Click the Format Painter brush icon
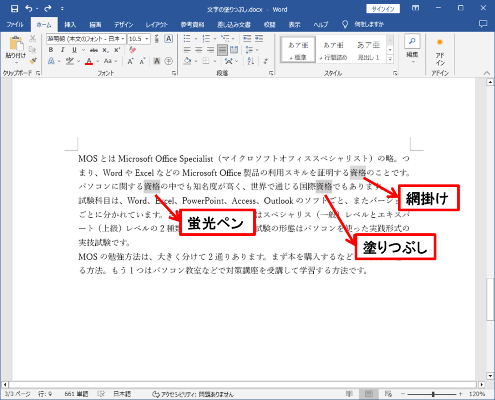The width and height of the screenshot is (495, 400). tap(33, 61)
